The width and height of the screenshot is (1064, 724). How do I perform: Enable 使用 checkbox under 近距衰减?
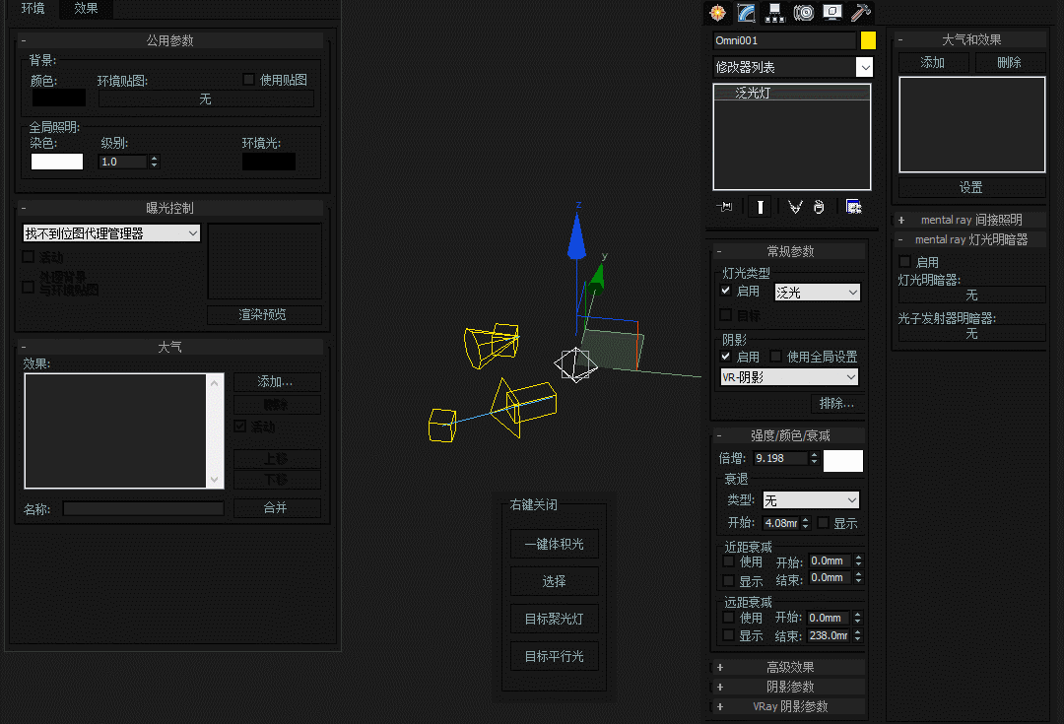[729, 561]
